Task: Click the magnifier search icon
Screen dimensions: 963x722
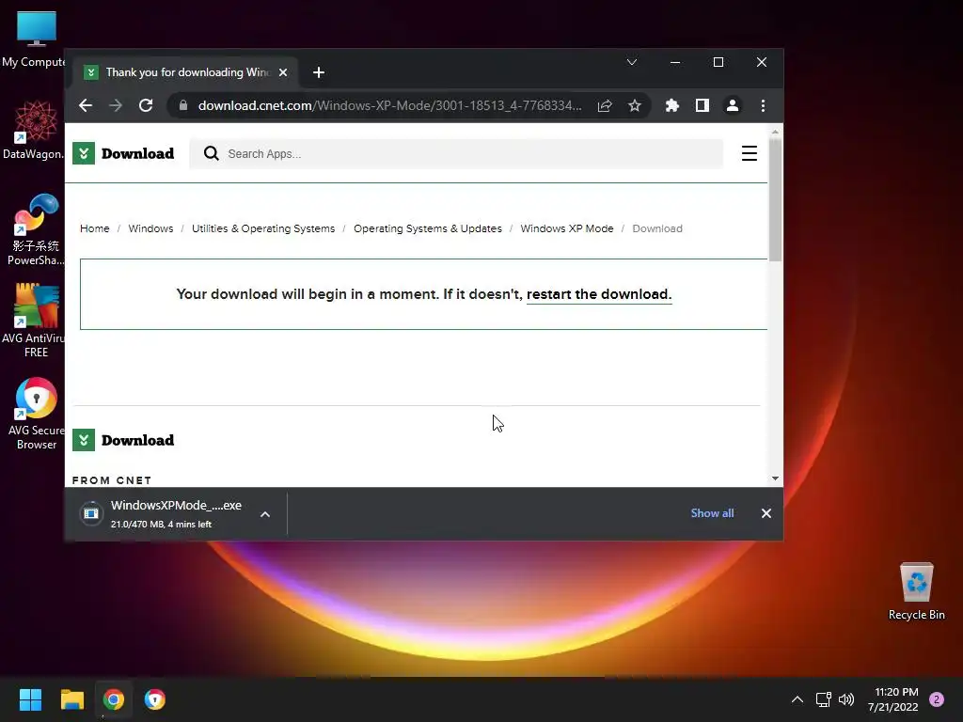Action: (x=212, y=153)
